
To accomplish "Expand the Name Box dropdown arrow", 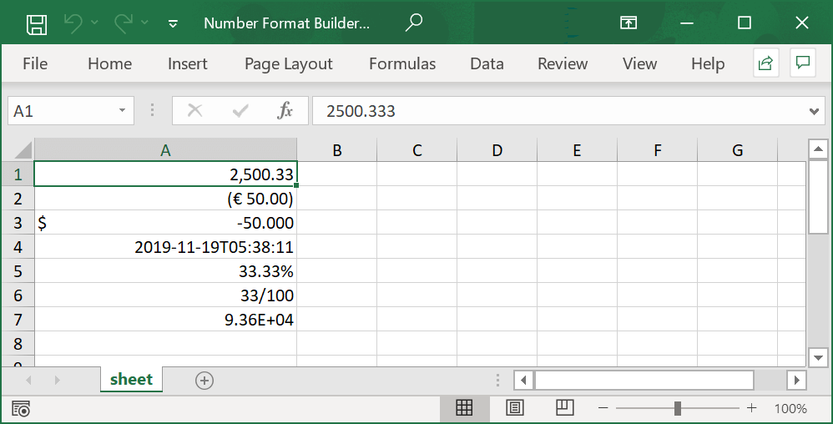I will (x=123, y=111).
